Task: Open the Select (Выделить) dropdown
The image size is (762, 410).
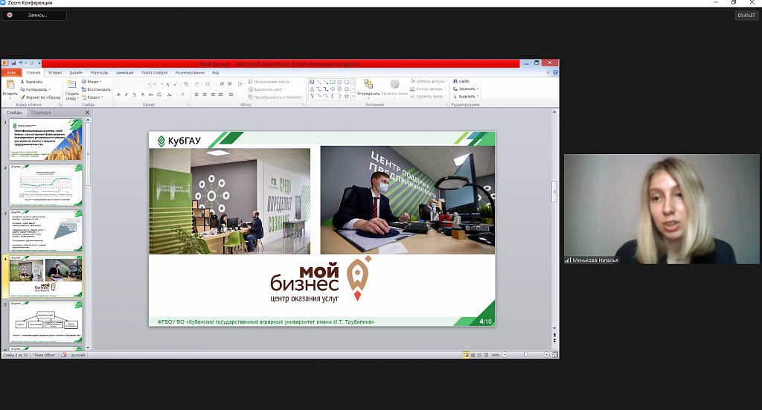Action: tap(466, 96)
